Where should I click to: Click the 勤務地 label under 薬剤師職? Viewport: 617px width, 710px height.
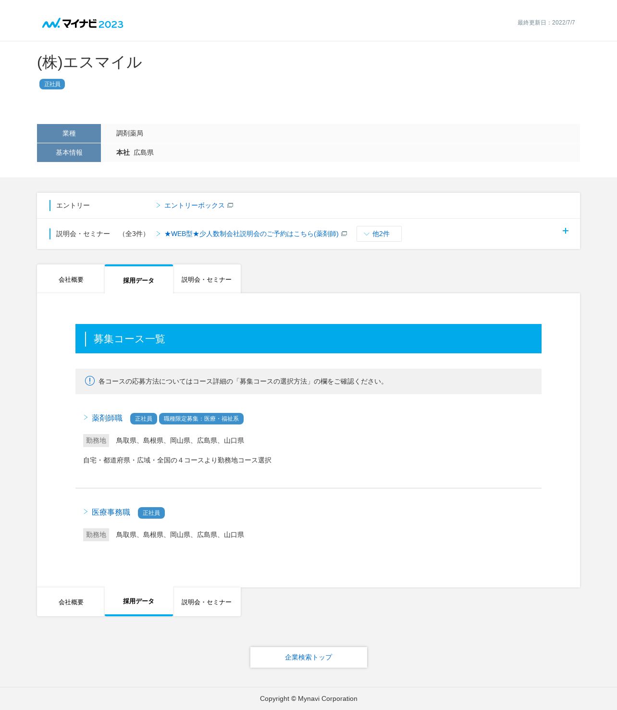click(x=96, y=440)
